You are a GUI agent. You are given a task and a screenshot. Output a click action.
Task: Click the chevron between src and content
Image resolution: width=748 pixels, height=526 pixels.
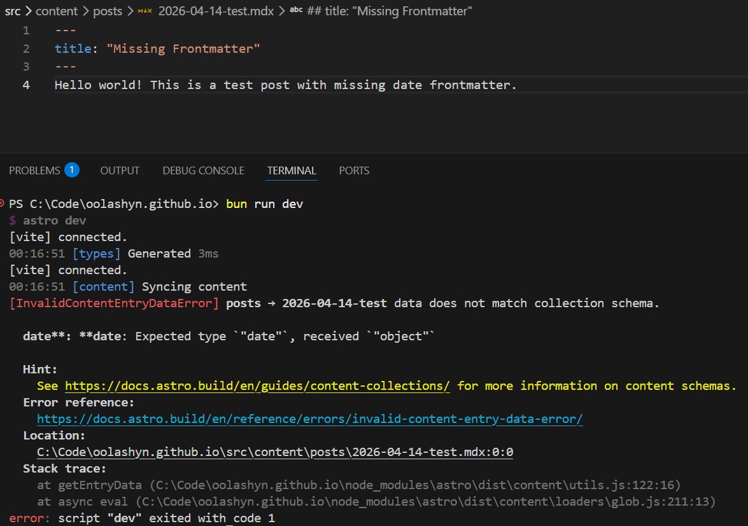30,11
